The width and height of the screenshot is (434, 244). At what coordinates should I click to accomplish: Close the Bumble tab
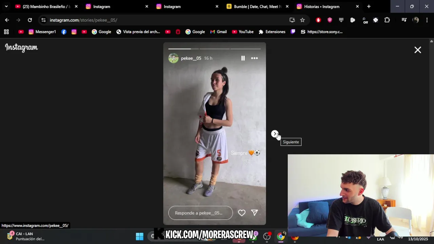pyautogui.click(x=287, y=6)
